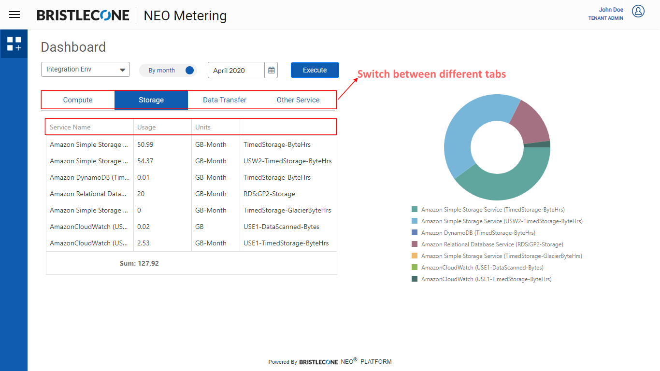The image size is (660, 371).
Task: Expand the Integration Env dropdown
Action: 86,70
